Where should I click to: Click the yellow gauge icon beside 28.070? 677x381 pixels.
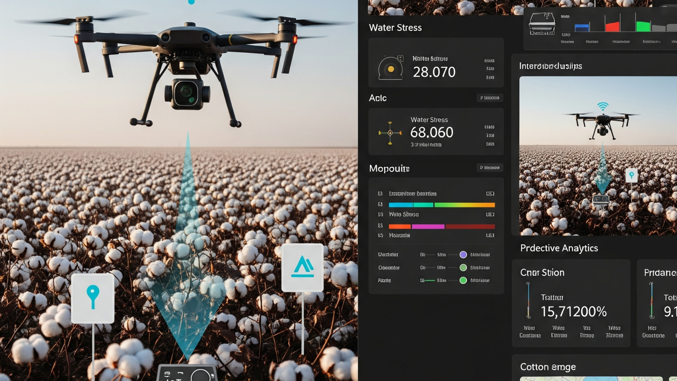(391, 68)
